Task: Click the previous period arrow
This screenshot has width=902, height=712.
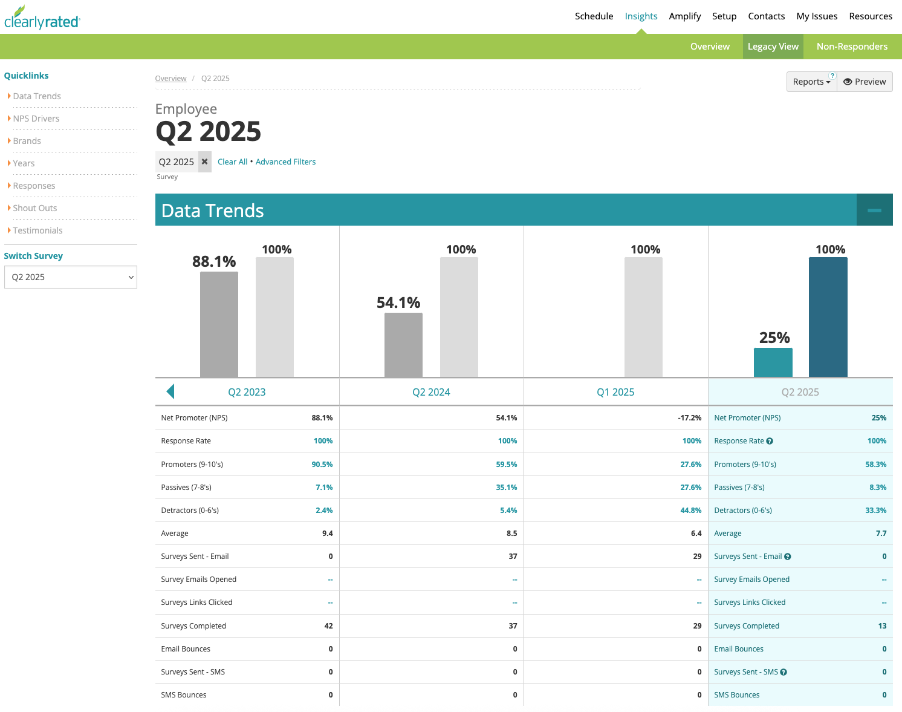Action: pyautogui.click(x=170, y=391)
